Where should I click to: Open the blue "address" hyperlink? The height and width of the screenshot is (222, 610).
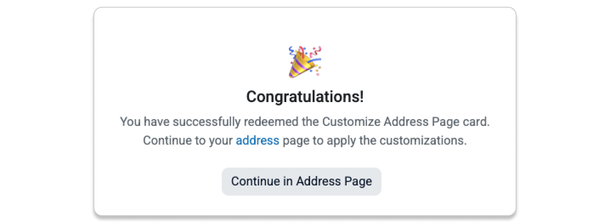click(x=257, y=140)
